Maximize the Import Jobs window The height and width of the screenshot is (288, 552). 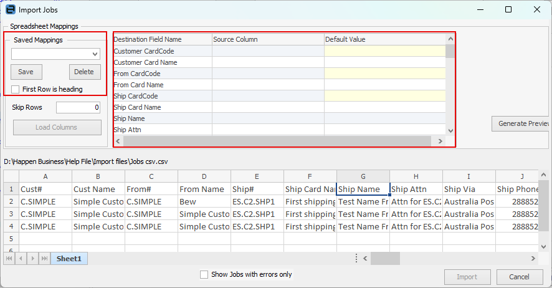pos(508,9)
